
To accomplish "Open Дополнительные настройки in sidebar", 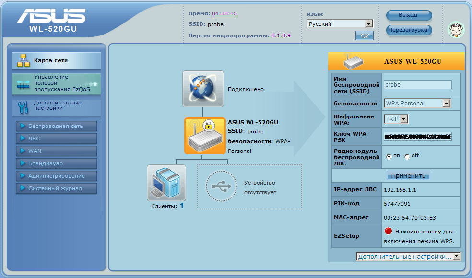I will click(x=56, y=107).
